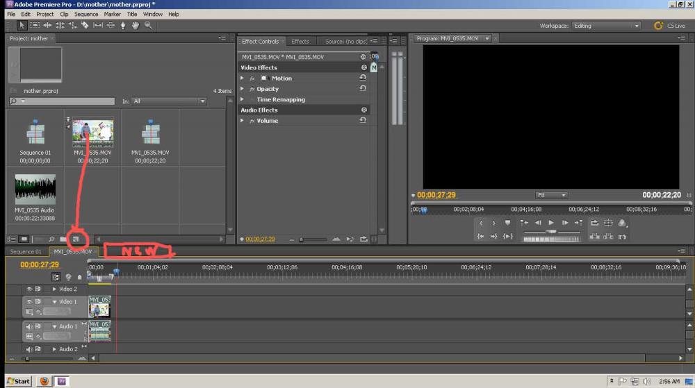Screen dimensions: 695x388
Task: Export frame with camera icon
Action: [622, 237]
